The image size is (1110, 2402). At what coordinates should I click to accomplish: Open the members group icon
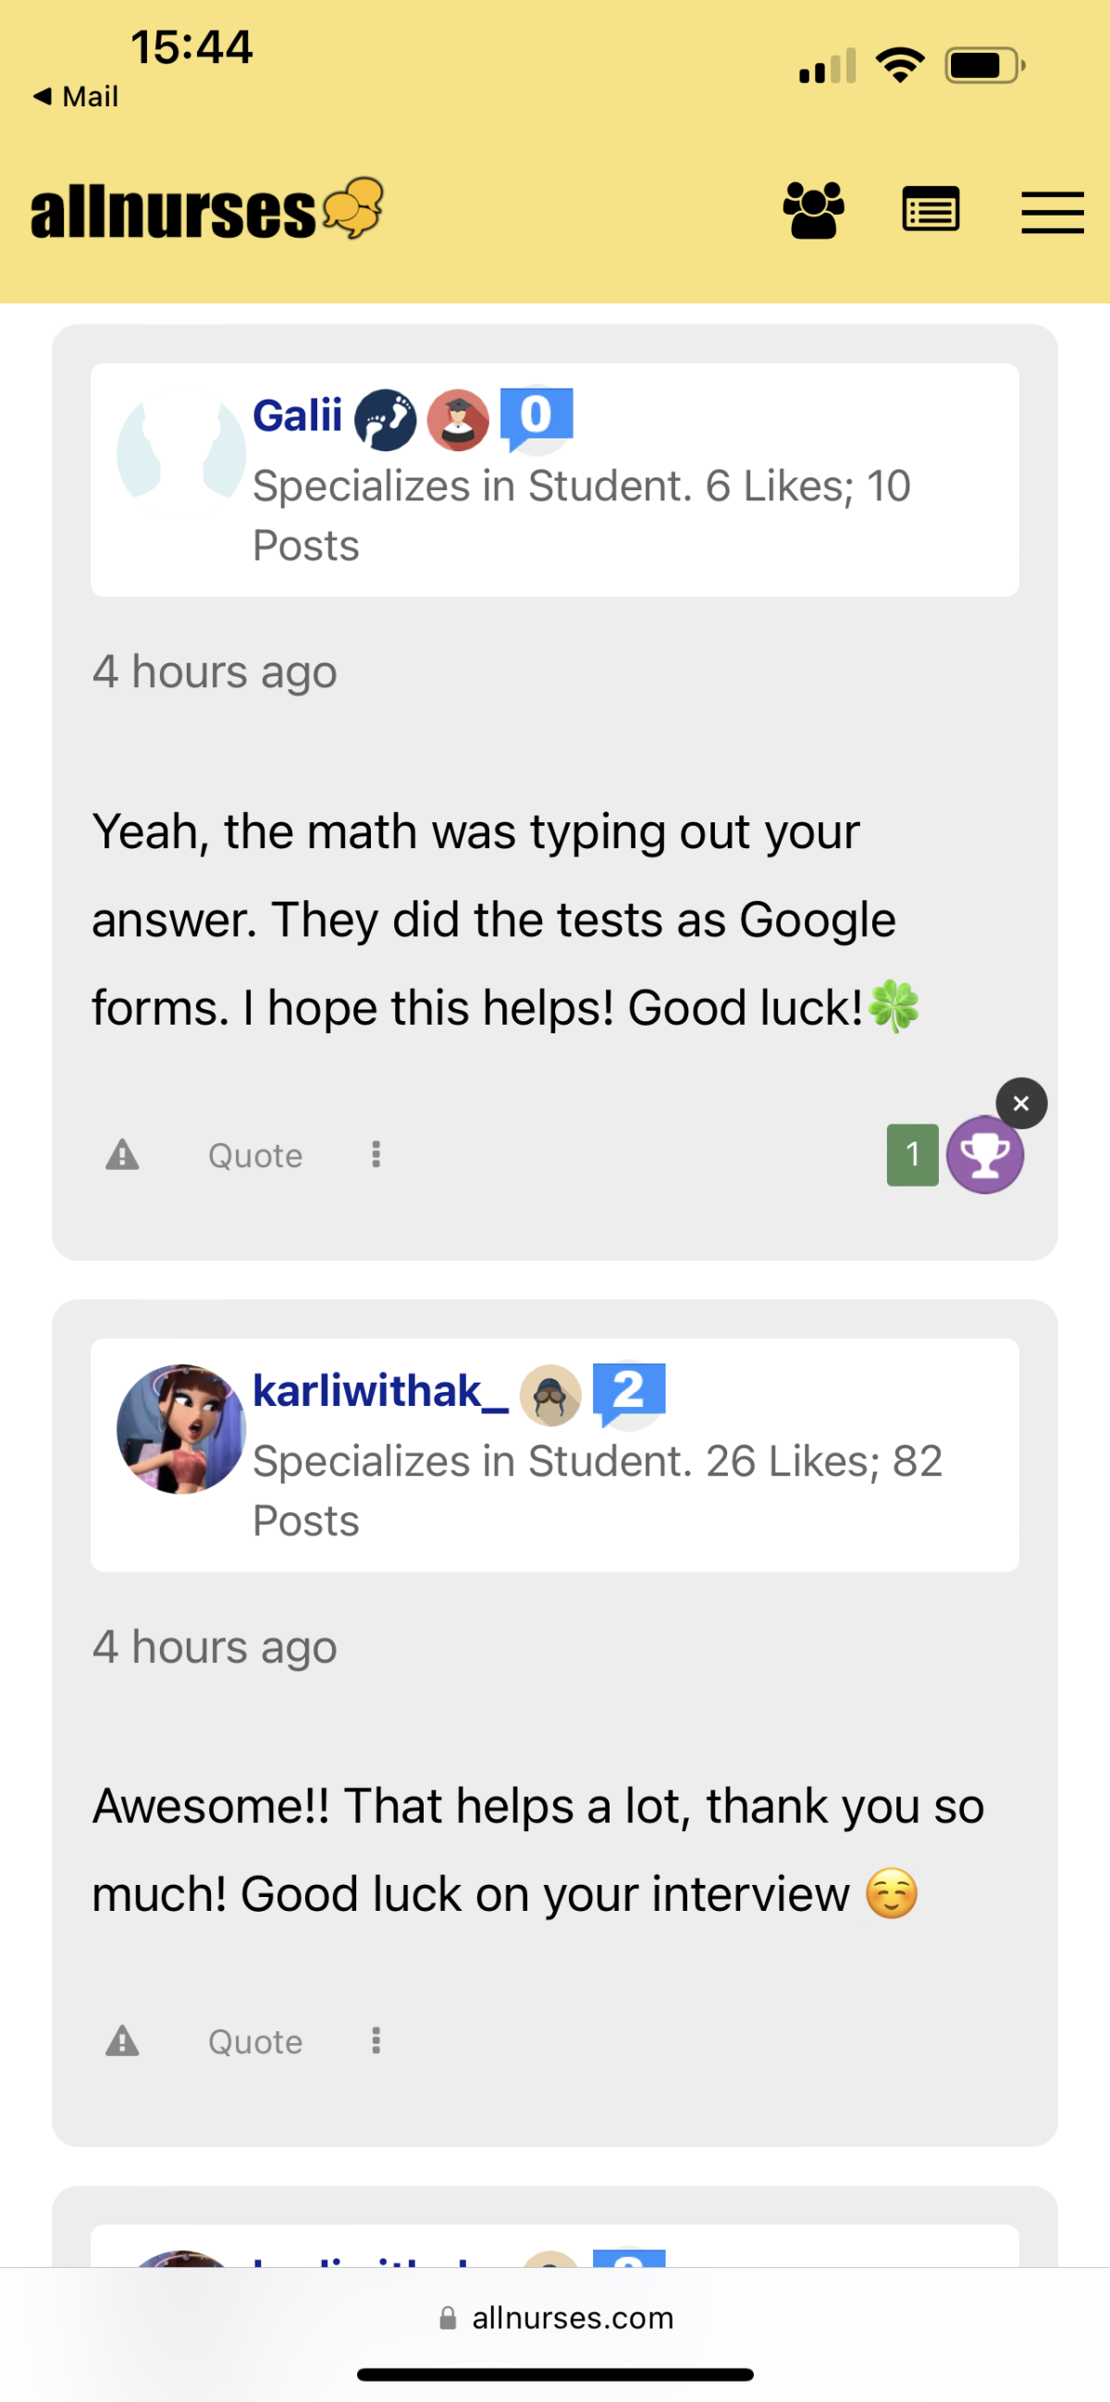point(813,210)
